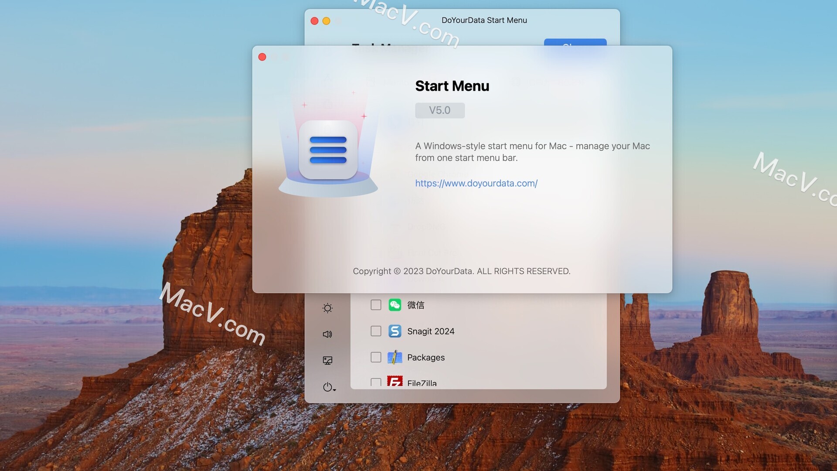Check the 微信 checkbox
The width and height of the screenshot is (837, 471).
[376, 305]
